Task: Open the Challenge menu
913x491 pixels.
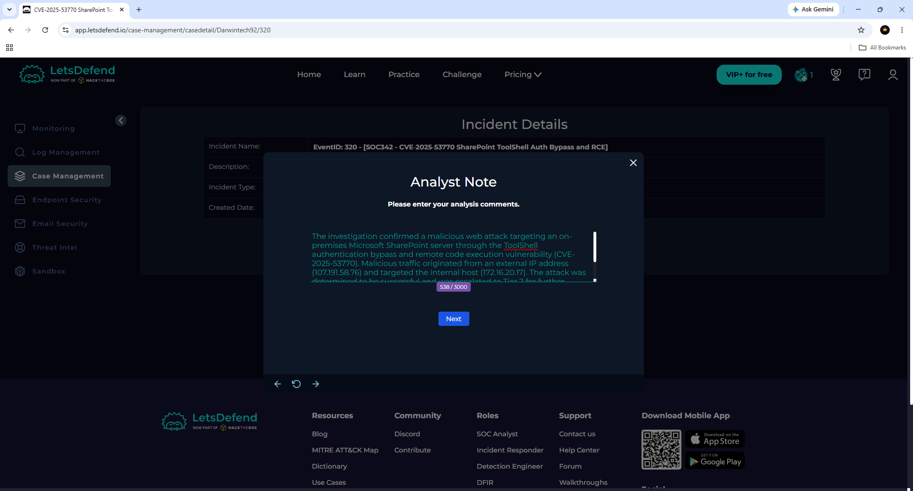Action: 462,75
